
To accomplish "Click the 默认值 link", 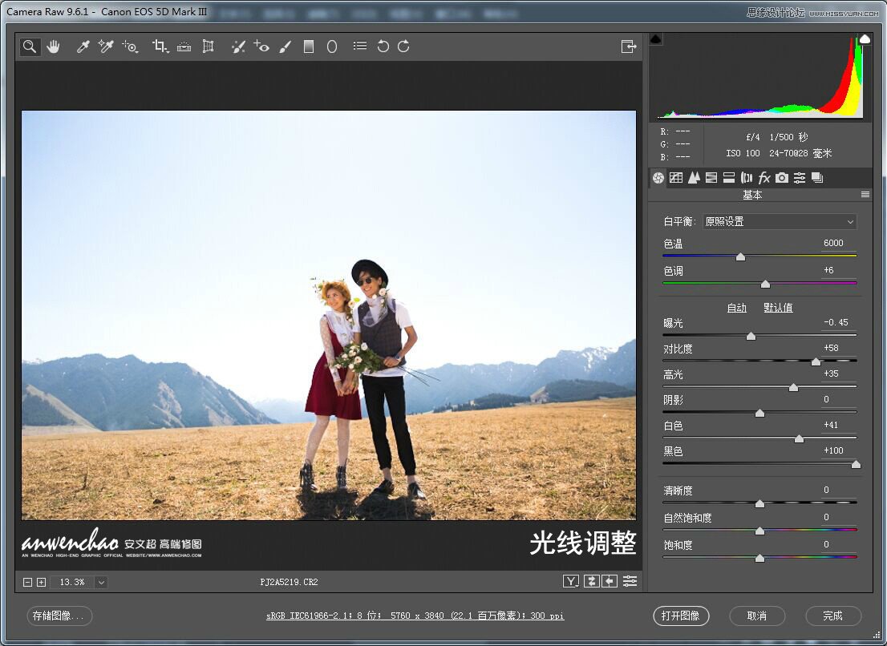I will coord(779,308).
